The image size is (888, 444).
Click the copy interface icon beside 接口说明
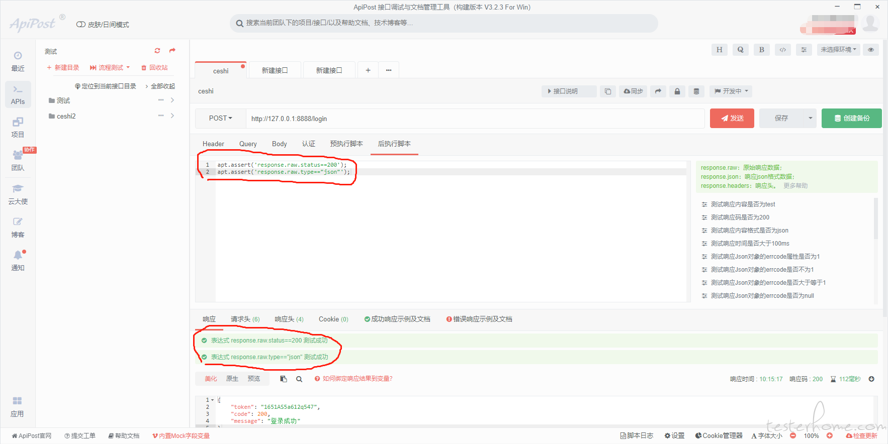(x=608, y=91)
